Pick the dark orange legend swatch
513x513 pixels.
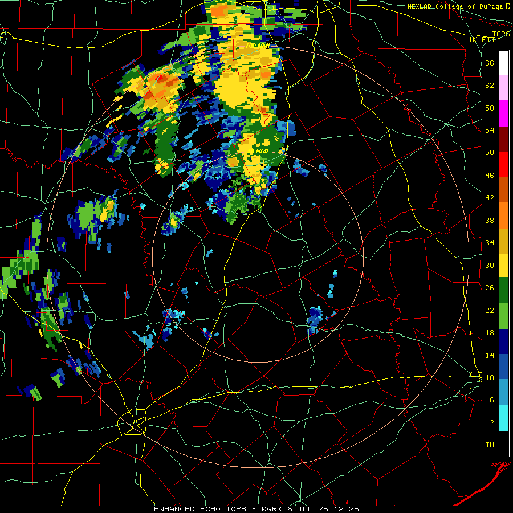pyautogui.click(x=503, y=190)
